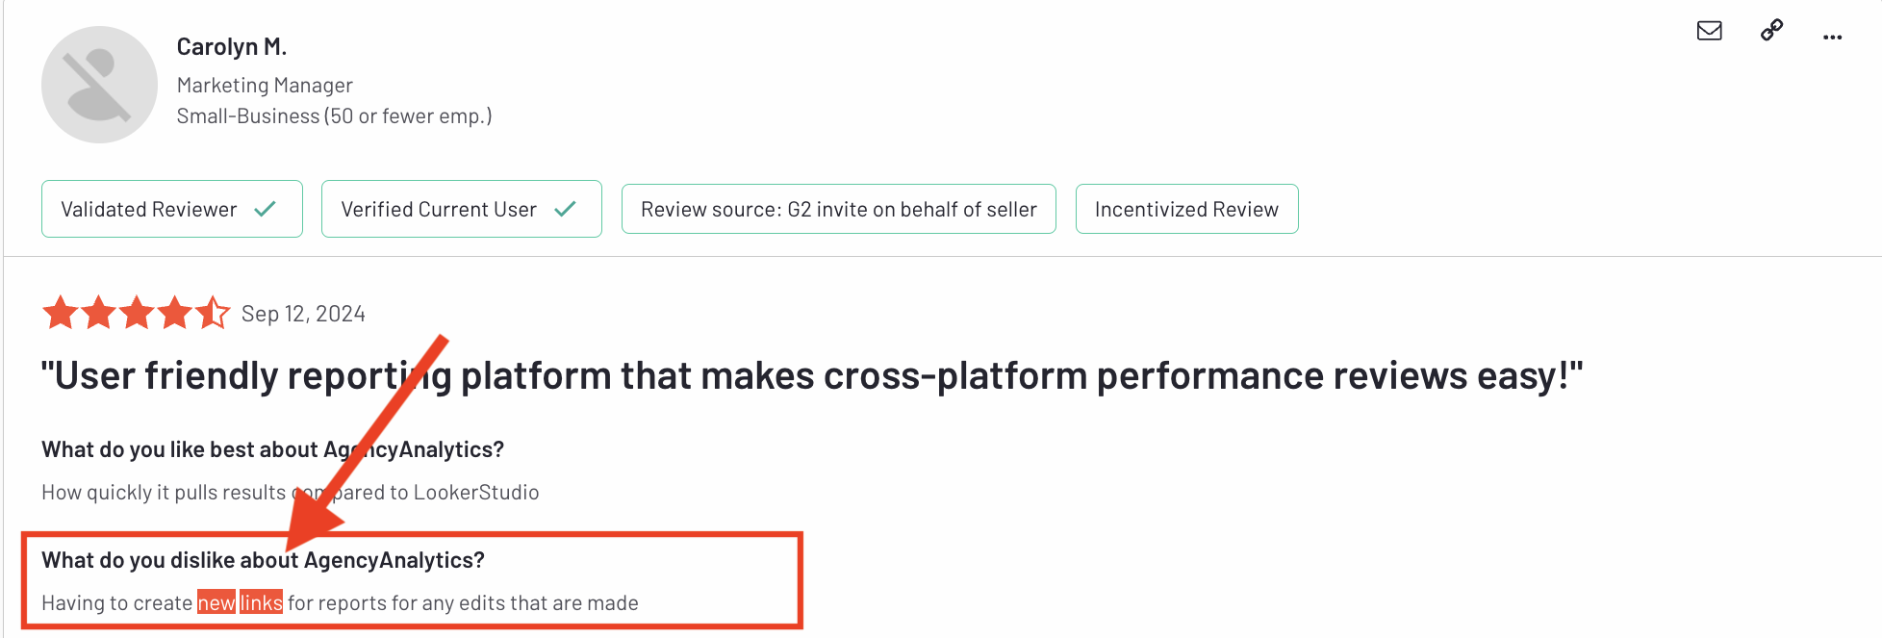This screenshot has height=638, width=1882.
Task: Click the highlighted 'new links' text
Action: [x=239, y=602]
